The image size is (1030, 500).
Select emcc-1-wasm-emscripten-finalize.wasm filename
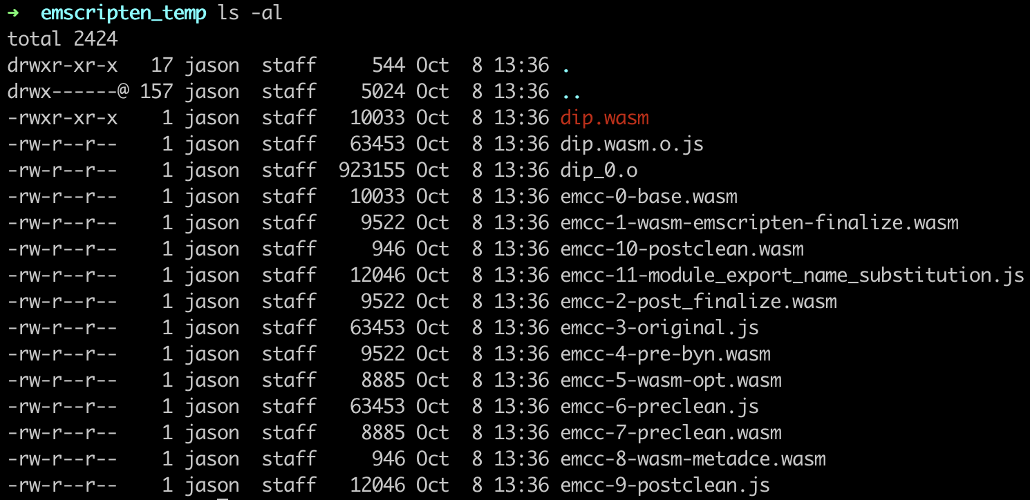(759, 223)
